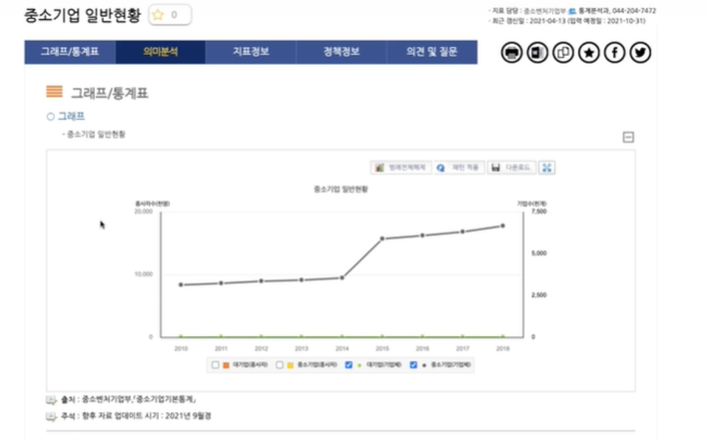Image resolution: width=707 pixels, height=440 pixels.
Task: Share the indicator on Facebook
Action: tap(614, 53)
